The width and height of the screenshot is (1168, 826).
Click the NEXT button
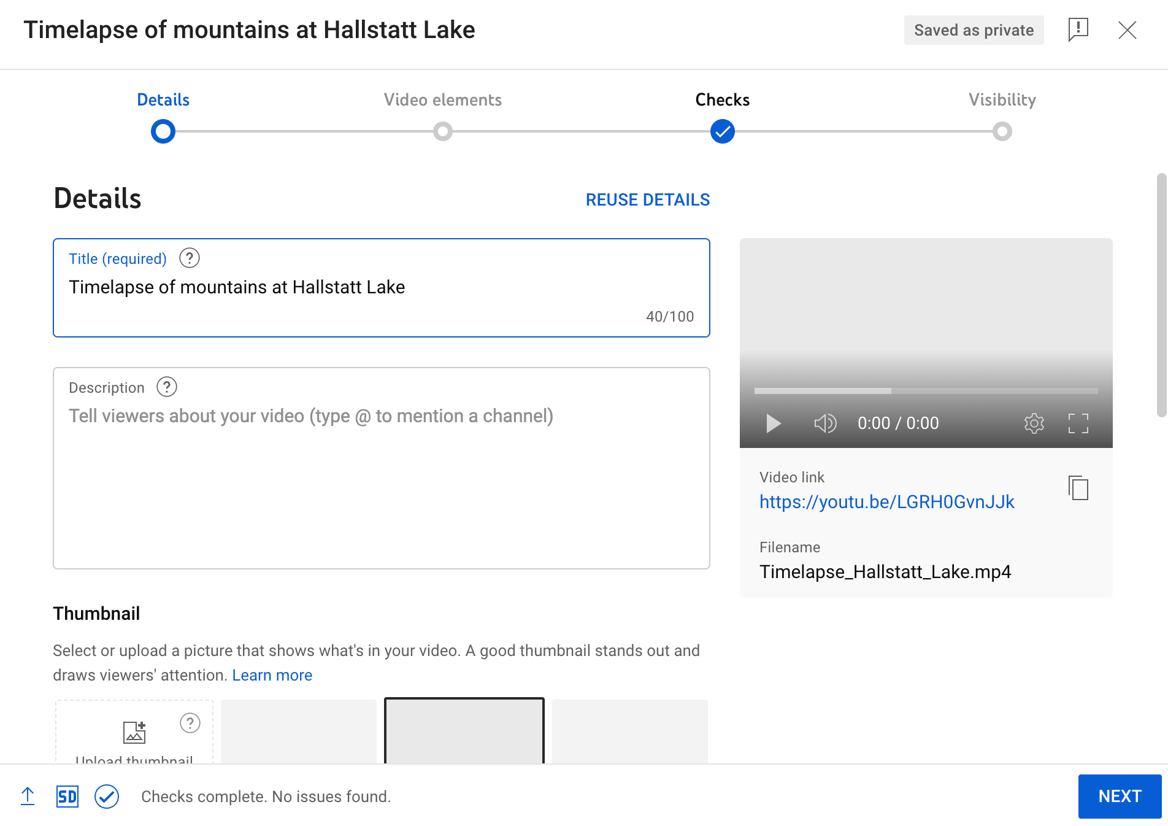1120,796
